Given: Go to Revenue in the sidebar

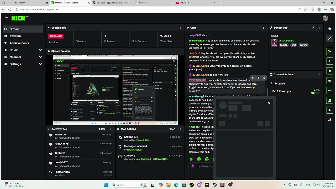Looking at the screenshot, I should (x=23, y=36).
